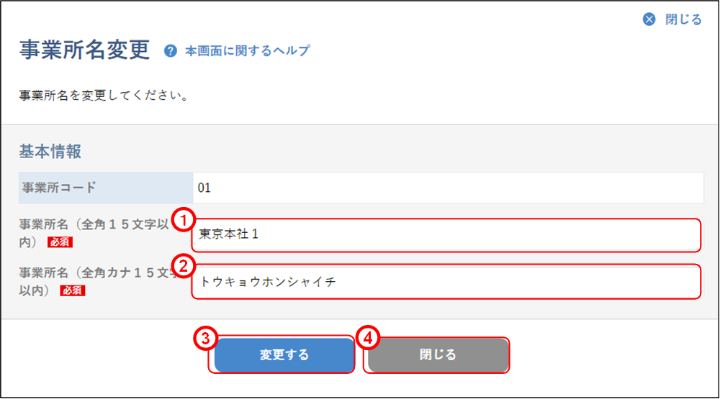Click the 事業所名（全角１５文字以内）label text
Viewport: 720px width, 399px height.
click(x=94, y=225)
